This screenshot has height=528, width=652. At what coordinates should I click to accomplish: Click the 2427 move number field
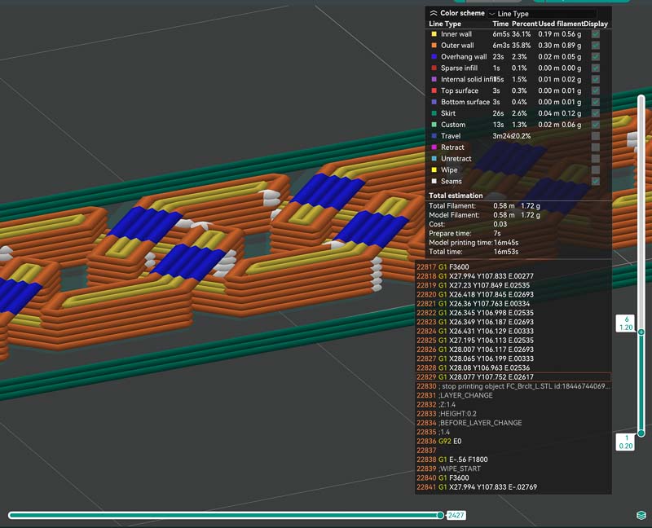457,516
